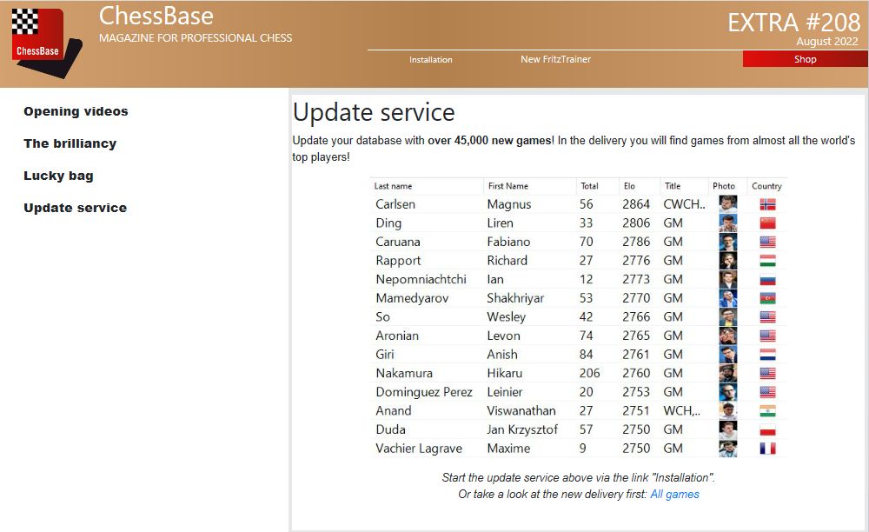Click India flag in Anand row
Viewport: 869px width, 532px height.
767,412
